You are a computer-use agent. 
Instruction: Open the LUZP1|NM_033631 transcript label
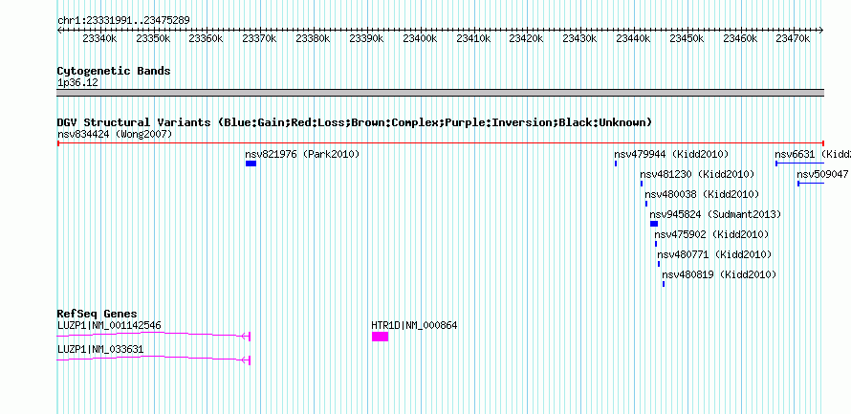coord(100,349)
